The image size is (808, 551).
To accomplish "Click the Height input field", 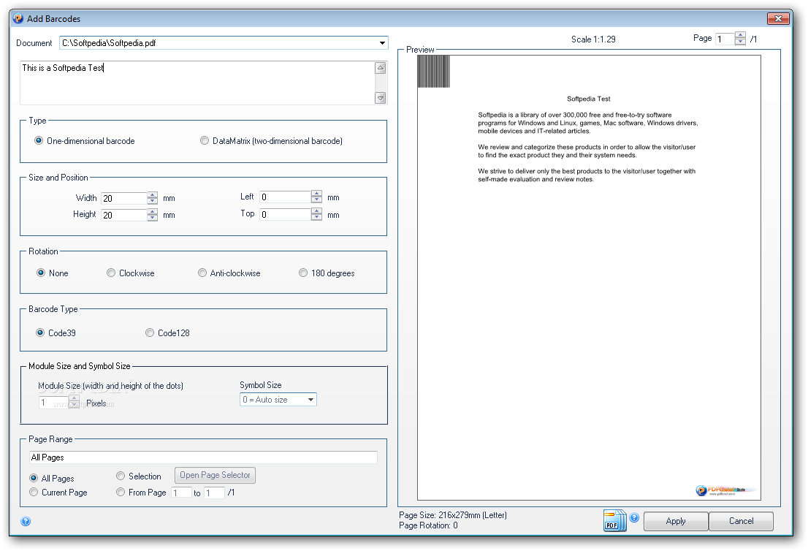I will point(124,215).
